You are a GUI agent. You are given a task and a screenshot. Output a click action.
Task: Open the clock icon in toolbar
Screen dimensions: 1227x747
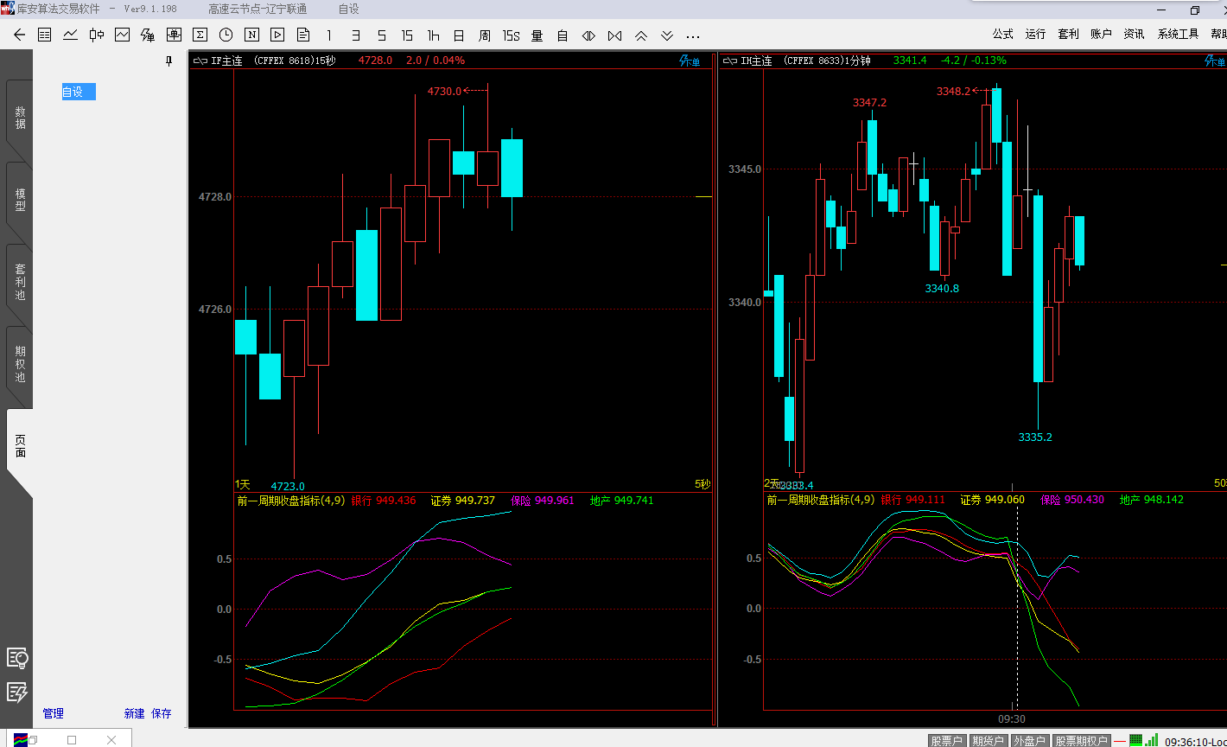226,35
